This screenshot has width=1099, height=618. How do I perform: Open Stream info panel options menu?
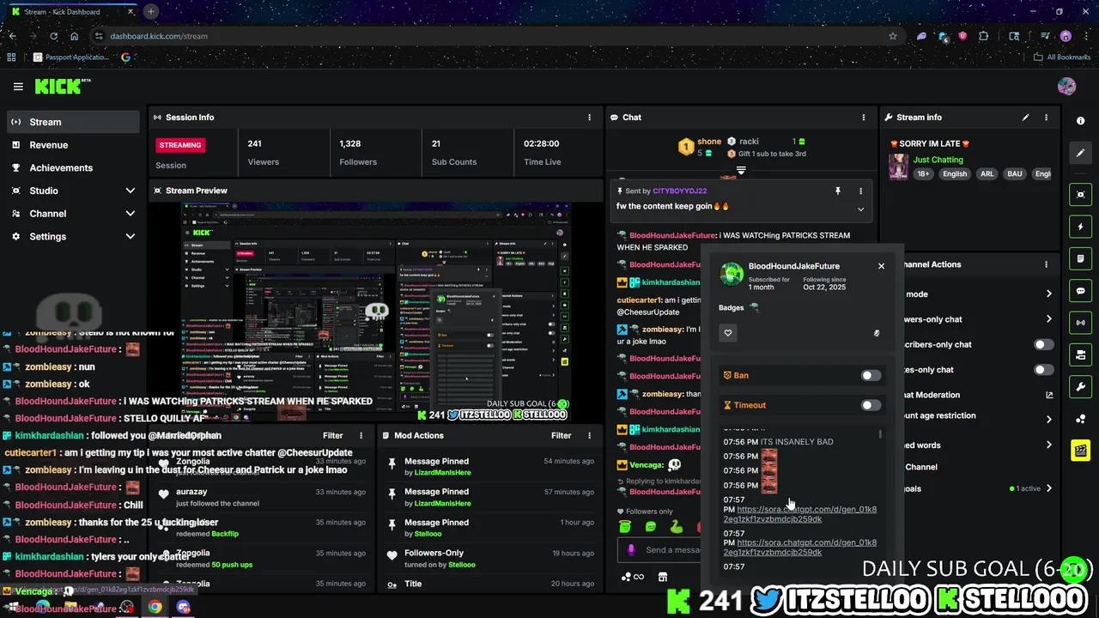pyautogui.click(x=1046, y=118)
